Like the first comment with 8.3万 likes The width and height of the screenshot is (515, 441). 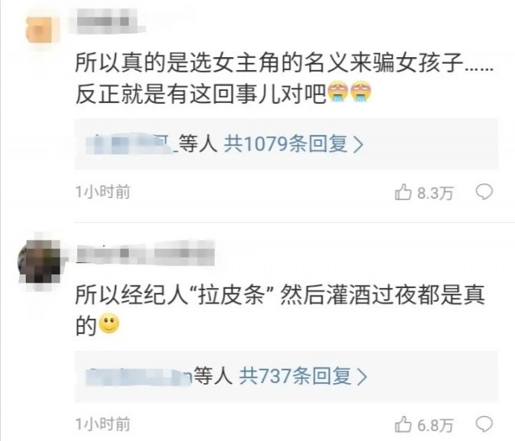tap(403, 192)
